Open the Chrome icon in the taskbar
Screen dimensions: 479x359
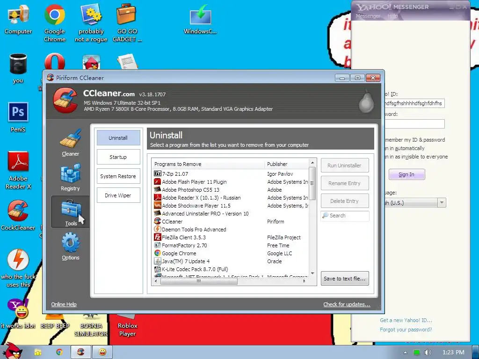[59, 352]
